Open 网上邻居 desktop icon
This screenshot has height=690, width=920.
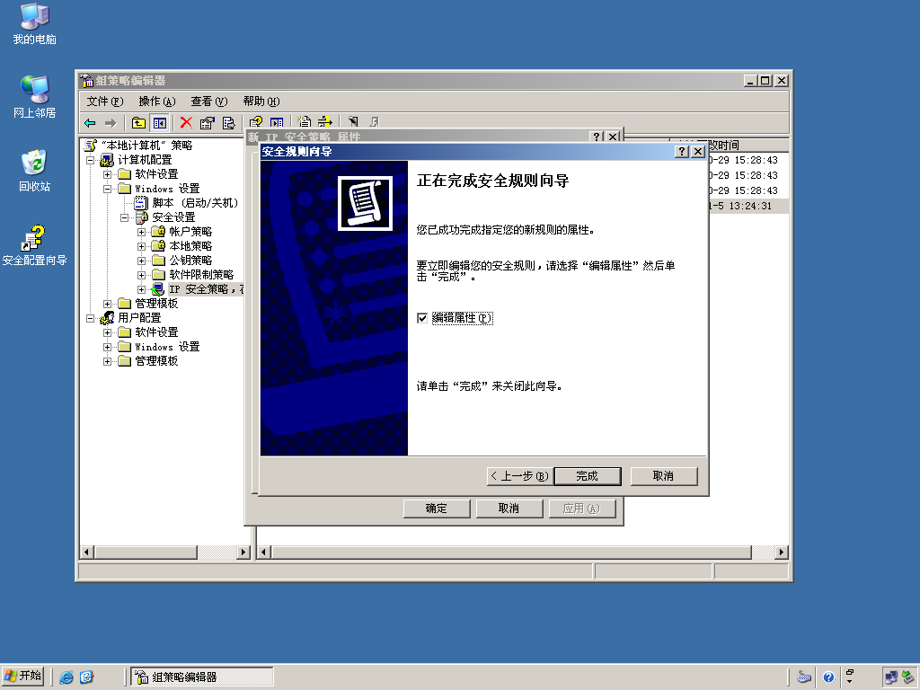coord(35,97)
